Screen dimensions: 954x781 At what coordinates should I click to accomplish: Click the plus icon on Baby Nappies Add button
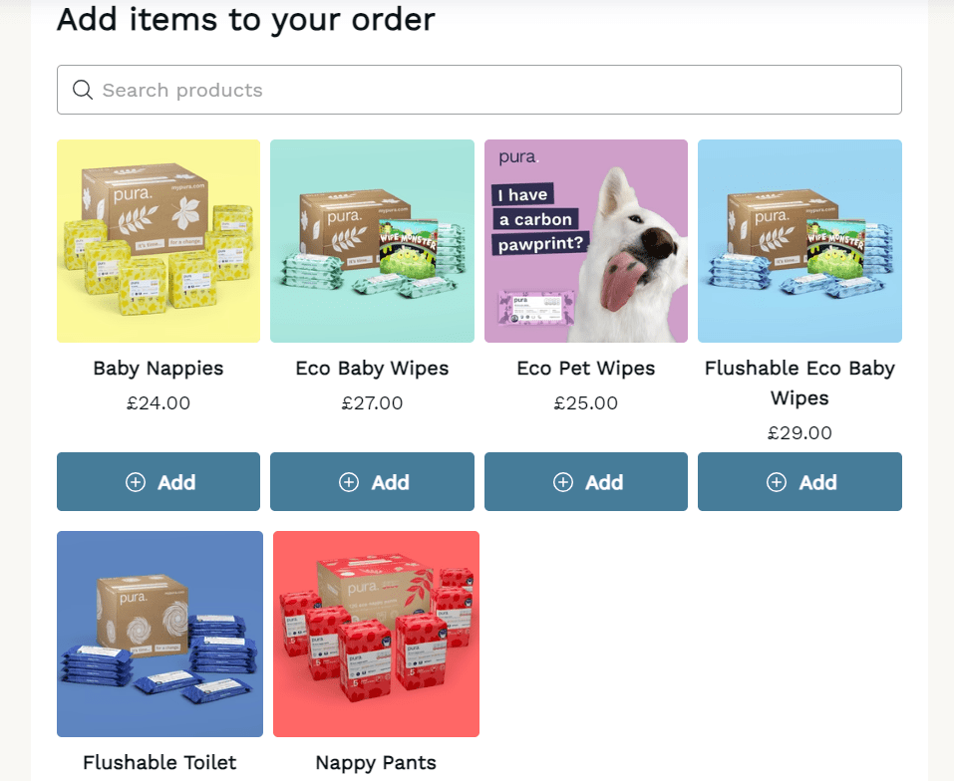coord(135,481)
